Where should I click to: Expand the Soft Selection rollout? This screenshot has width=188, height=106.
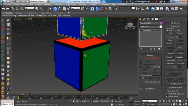coord(150,88)
